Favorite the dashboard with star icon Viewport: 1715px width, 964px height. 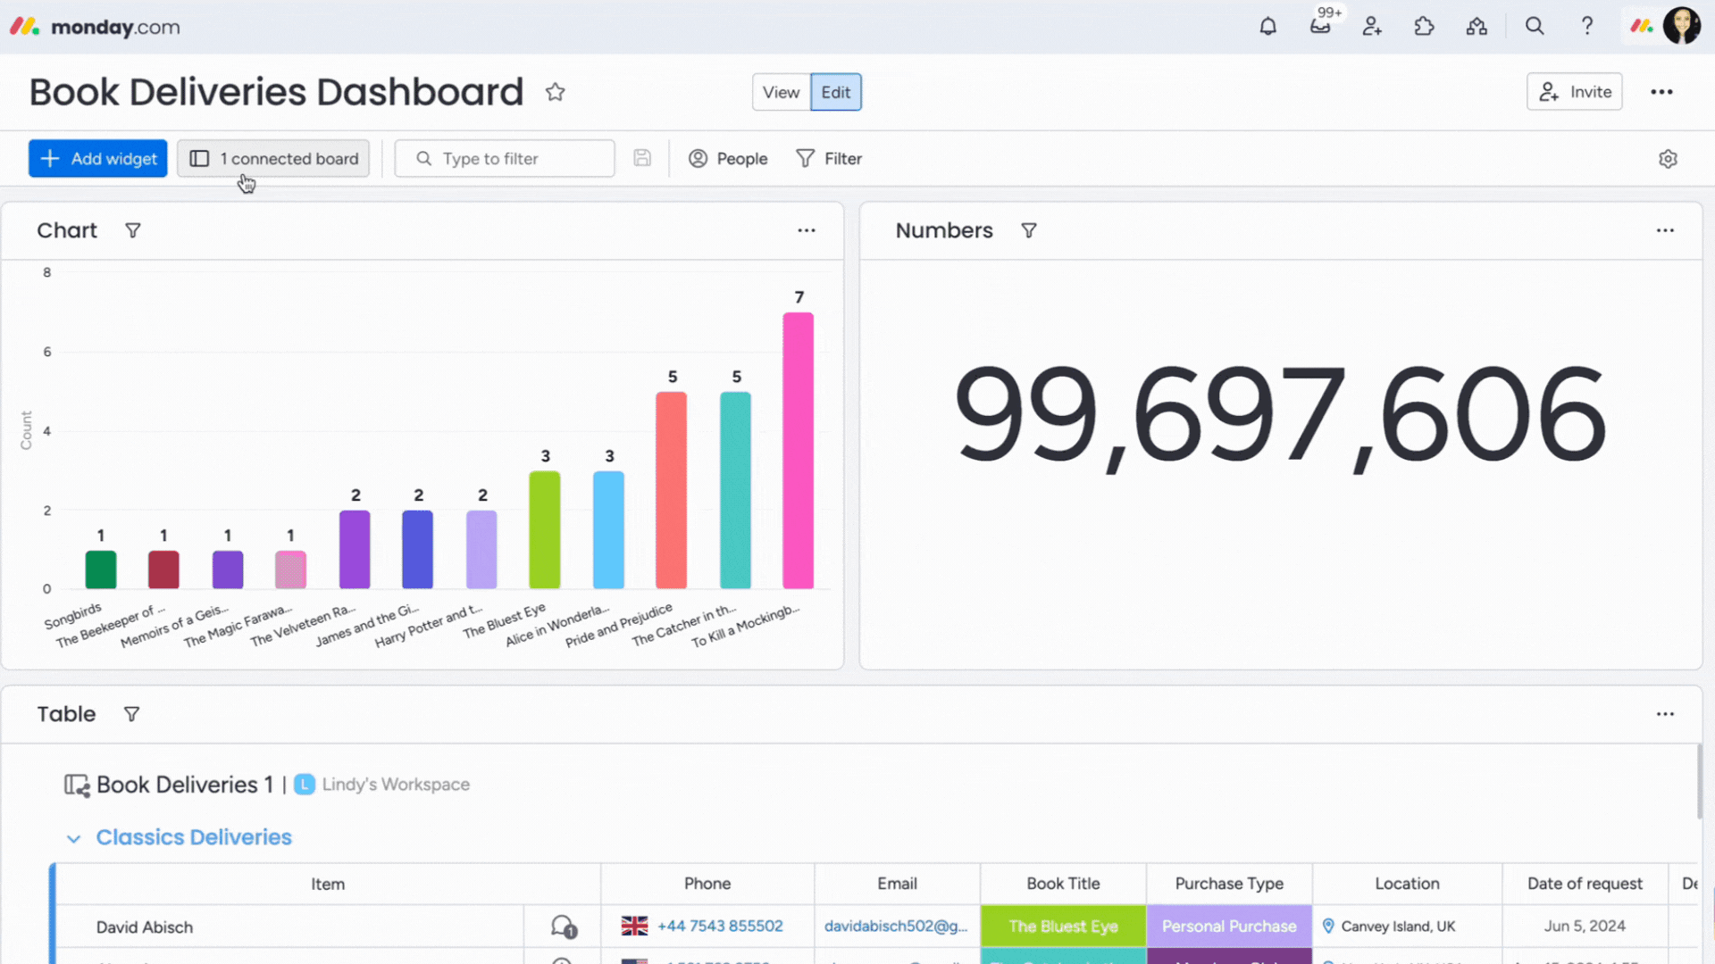[556, 92]
